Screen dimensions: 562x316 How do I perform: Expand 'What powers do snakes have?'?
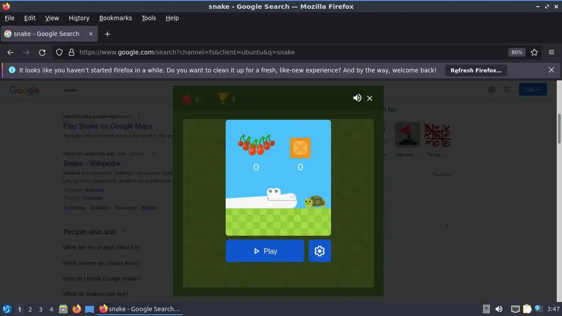click(x=101, y=263)
